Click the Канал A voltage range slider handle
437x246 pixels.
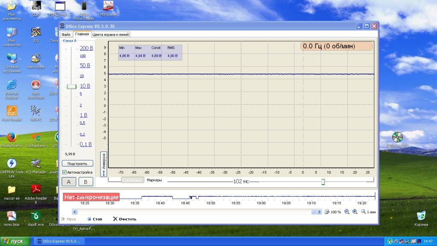pyautogui.click(x=72, y=86)
